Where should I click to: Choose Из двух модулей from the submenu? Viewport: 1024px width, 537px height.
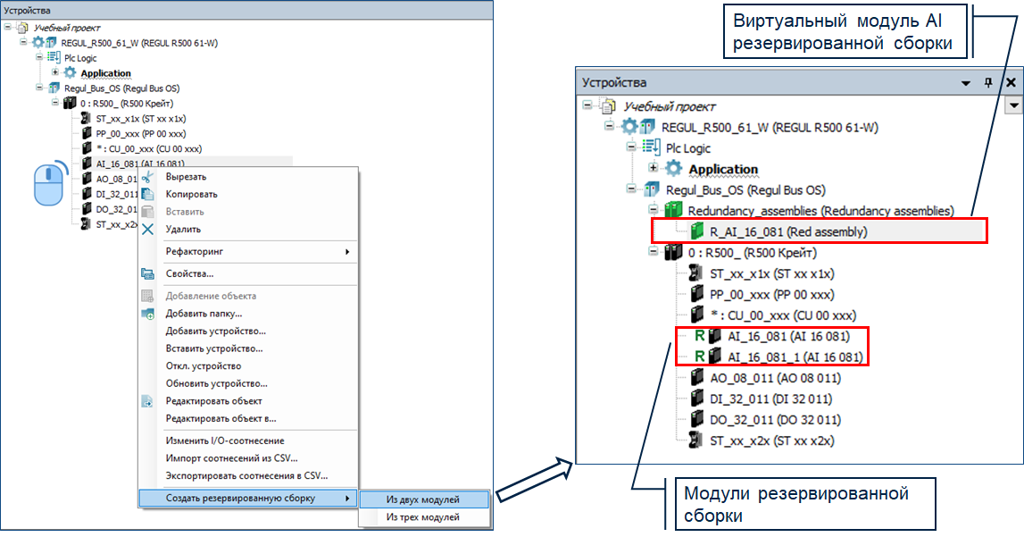(422, 499)
